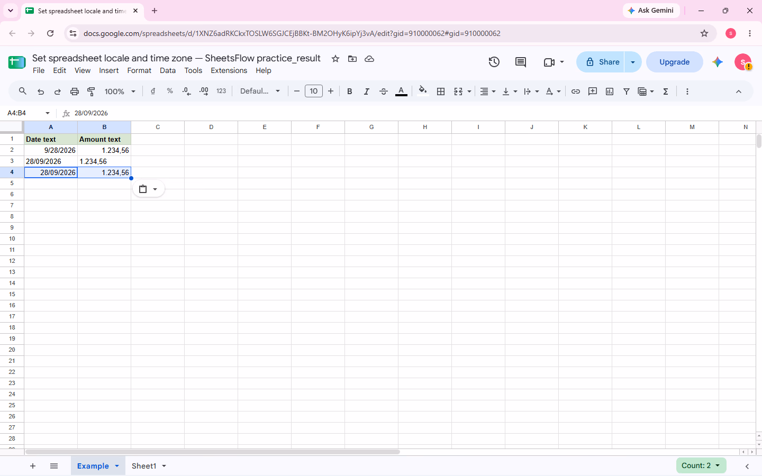Insert a chart
The image size is (762, 476).
pos(610,91)
